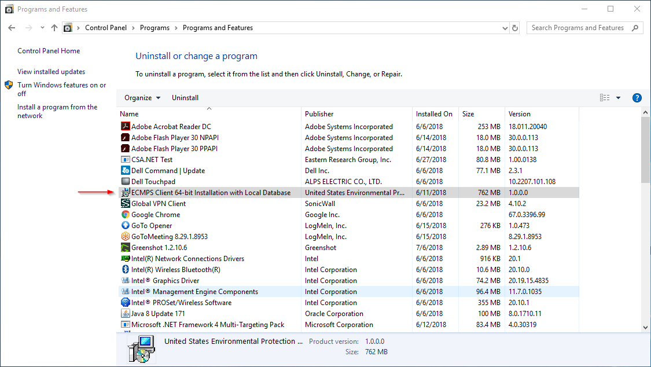Go back with the back arrow
651x367 pixels.
12,28
